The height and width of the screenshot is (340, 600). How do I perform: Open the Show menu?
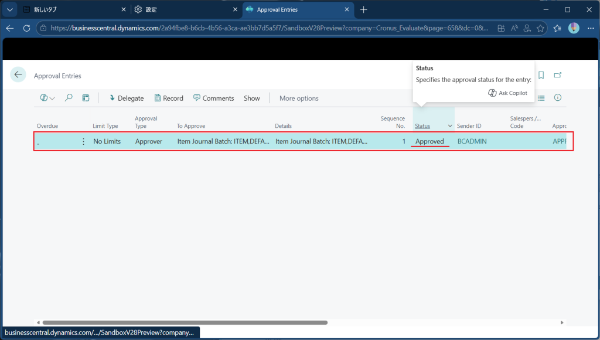click(251, 98)
